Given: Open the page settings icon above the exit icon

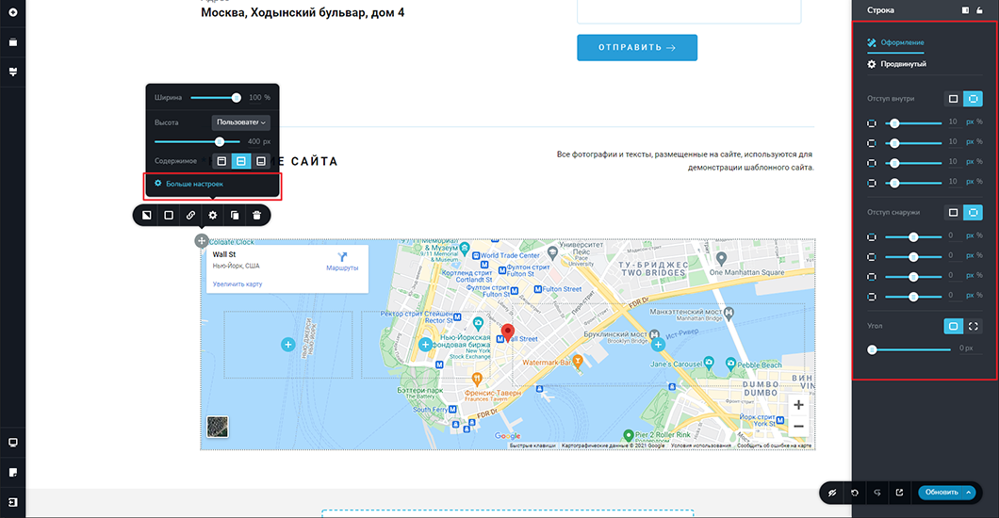Looking at the screenshot, I should coord(13,472).
